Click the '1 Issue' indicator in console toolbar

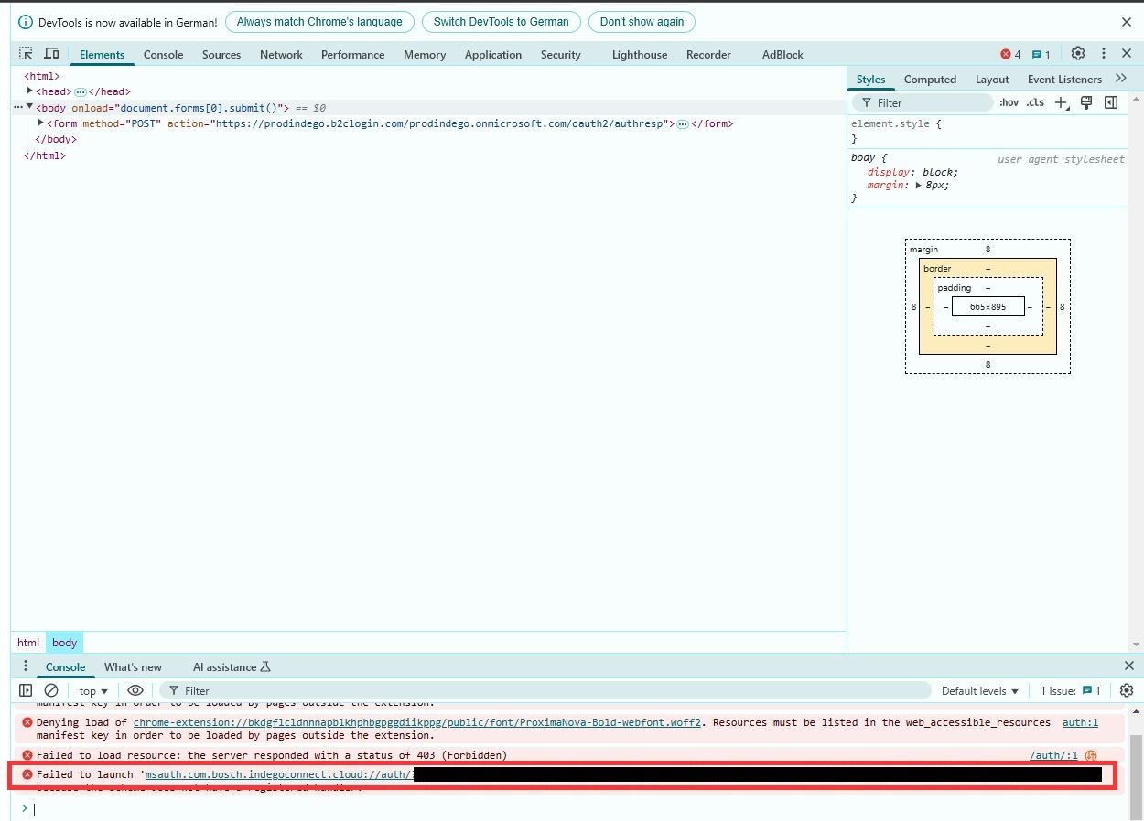click(x=1071, y=690)
